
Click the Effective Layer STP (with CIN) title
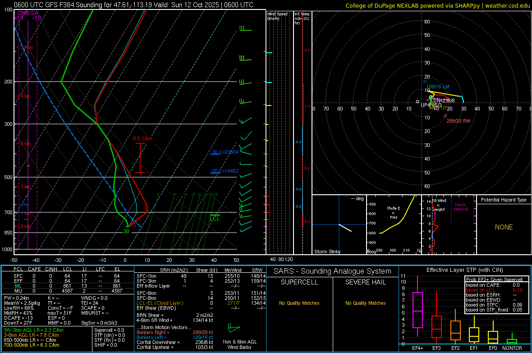(464, 270)
